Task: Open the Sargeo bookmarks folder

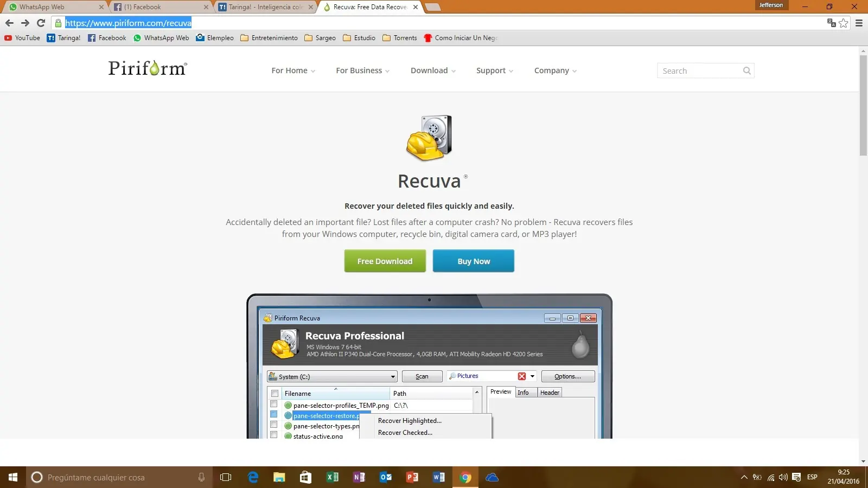Action: (x=320, y=38)
